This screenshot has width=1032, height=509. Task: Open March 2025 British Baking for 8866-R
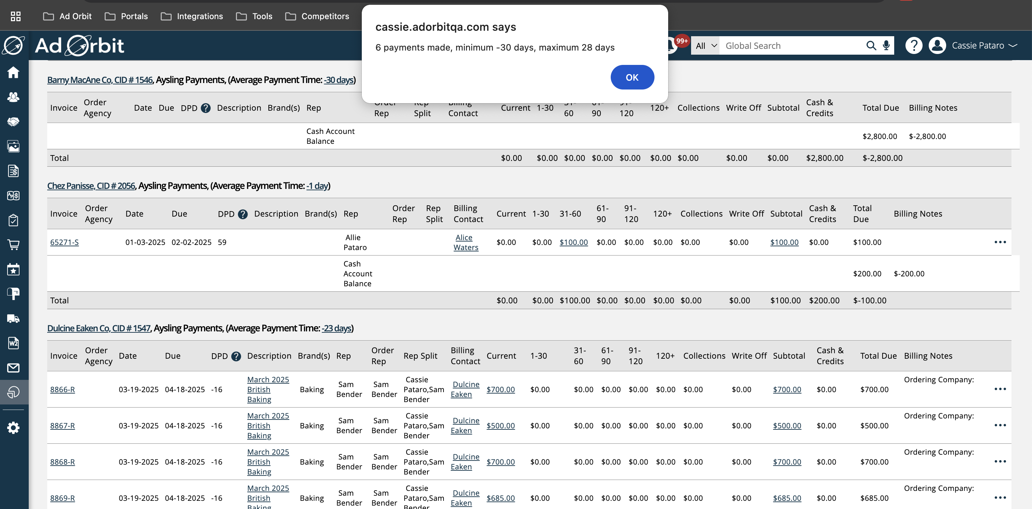coord(268,390)
